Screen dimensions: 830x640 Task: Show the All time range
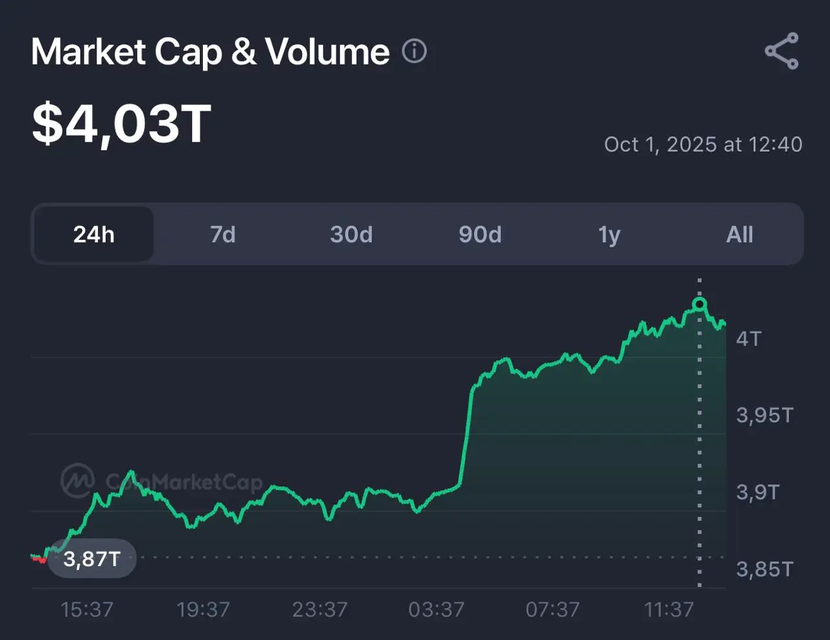tap(739, 234)
